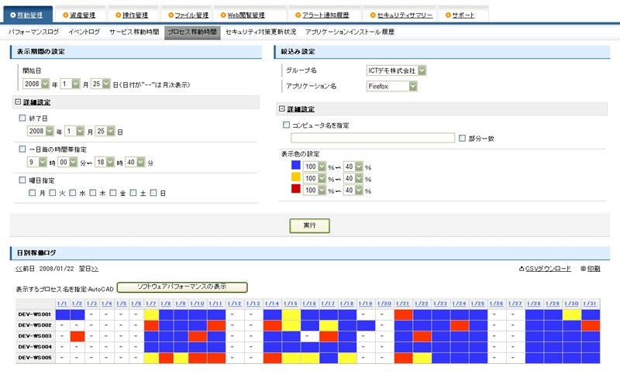Check the 水 (Wednesday) weekday box
The height and width of the screenshot is (381, 620).
point(73,193)
